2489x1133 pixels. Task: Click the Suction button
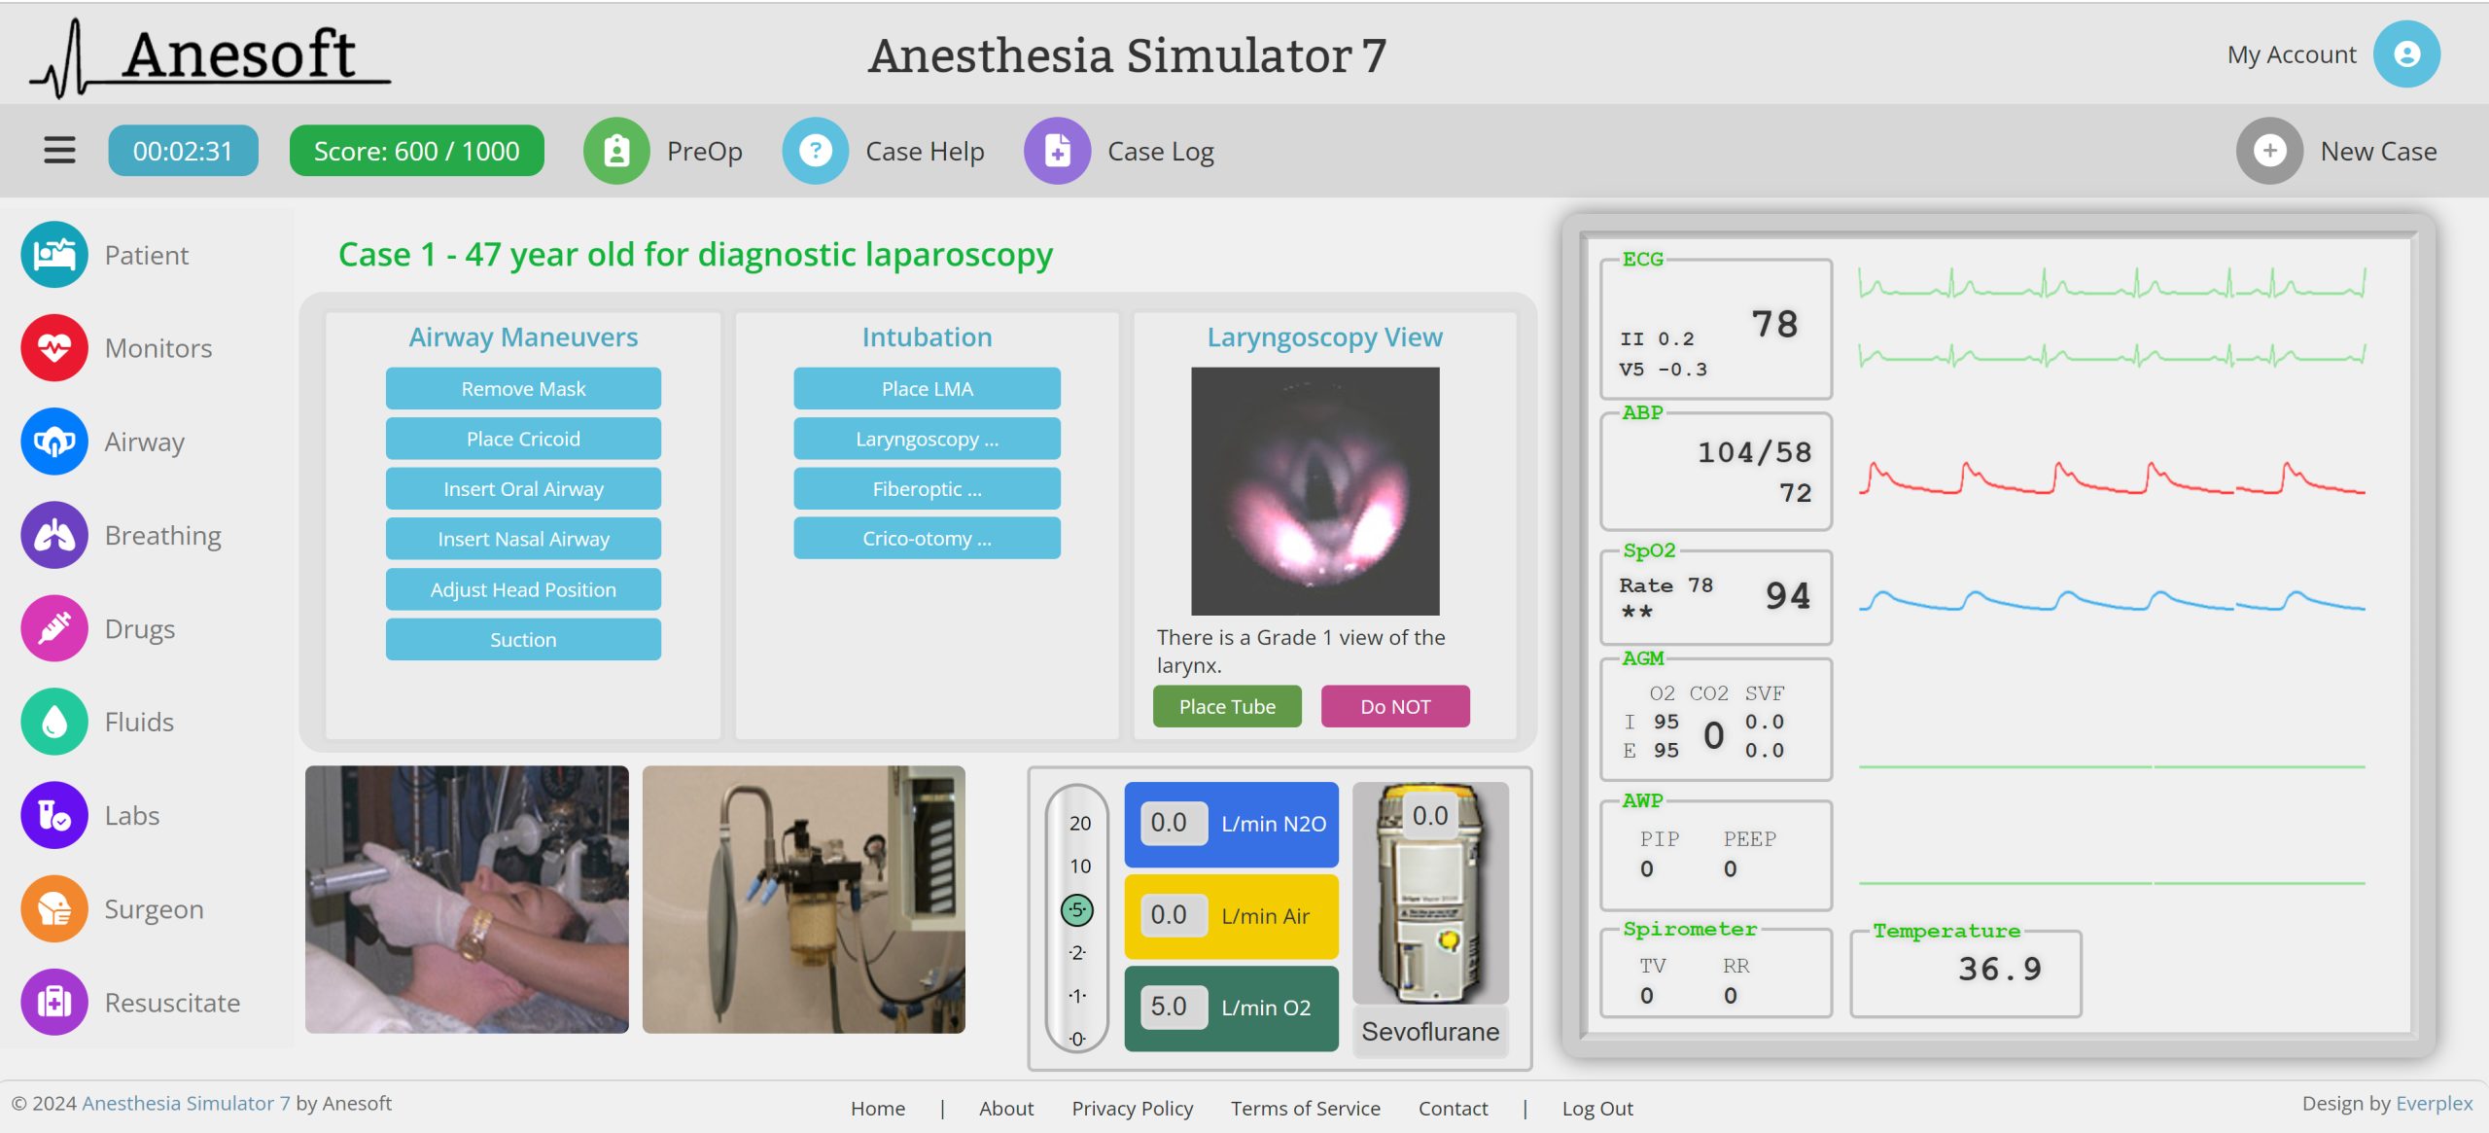click(523, 639)
